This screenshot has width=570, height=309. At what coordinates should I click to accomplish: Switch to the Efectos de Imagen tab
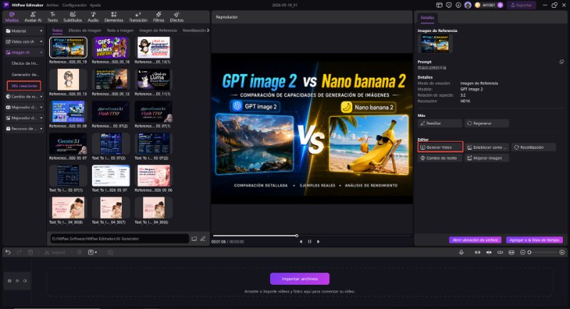pyautogui.click(x=85, y=31)
